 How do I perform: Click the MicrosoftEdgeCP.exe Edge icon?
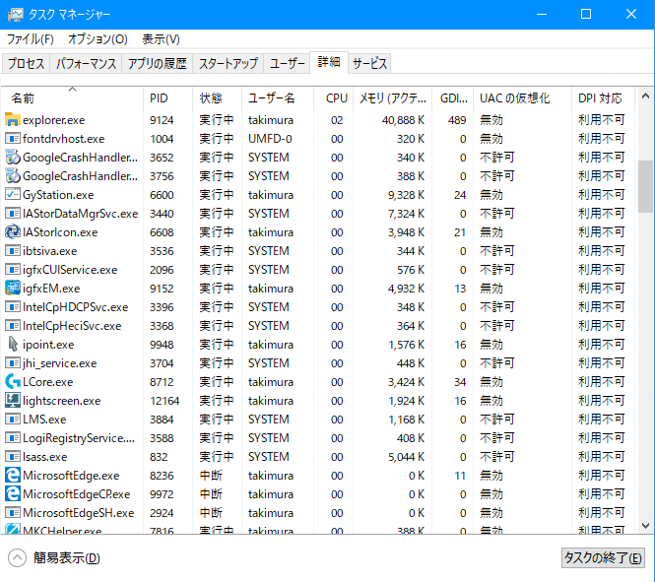coord(13,494)
